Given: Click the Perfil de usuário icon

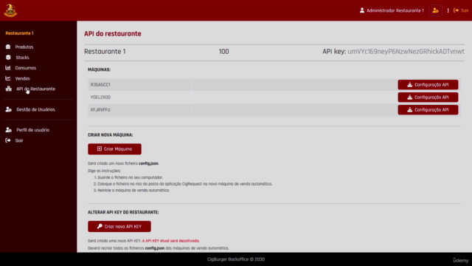Looking at the screenshot, I should (8, 130).
